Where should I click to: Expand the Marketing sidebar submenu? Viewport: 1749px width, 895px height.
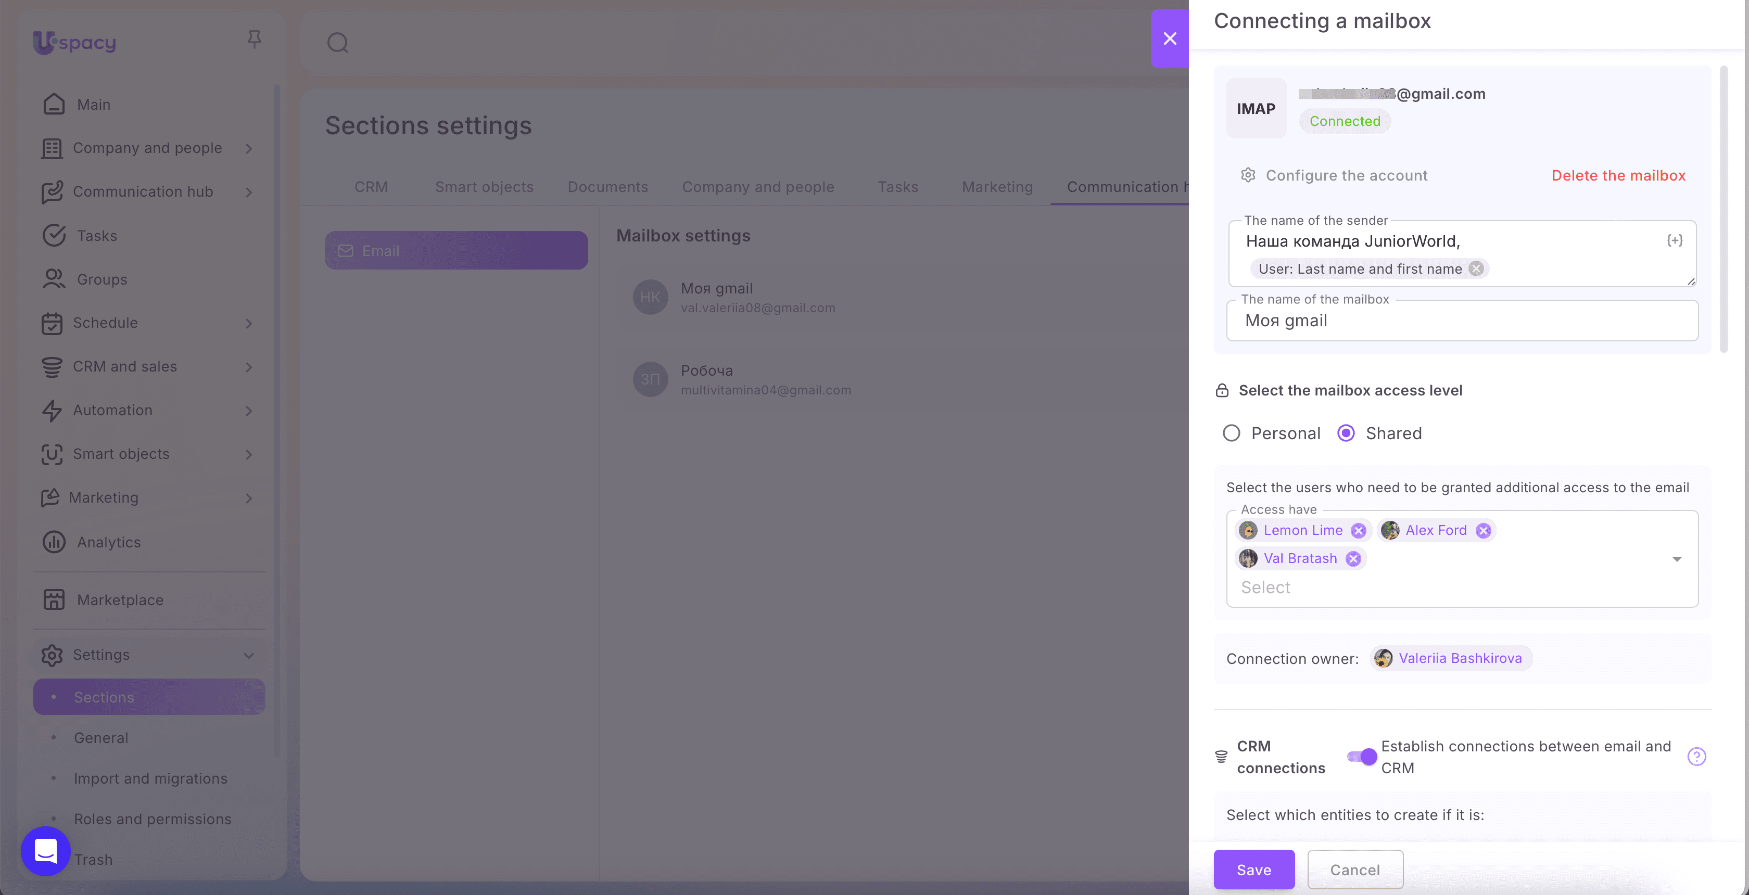click(x=249, y=498)
